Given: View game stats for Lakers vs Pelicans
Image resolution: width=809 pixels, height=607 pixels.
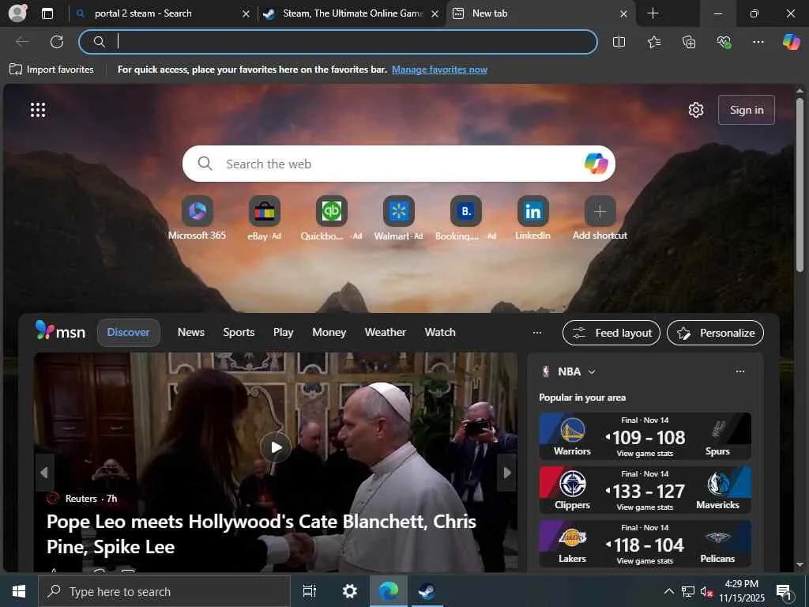Looking at the screenshot, I should (645, 560).
